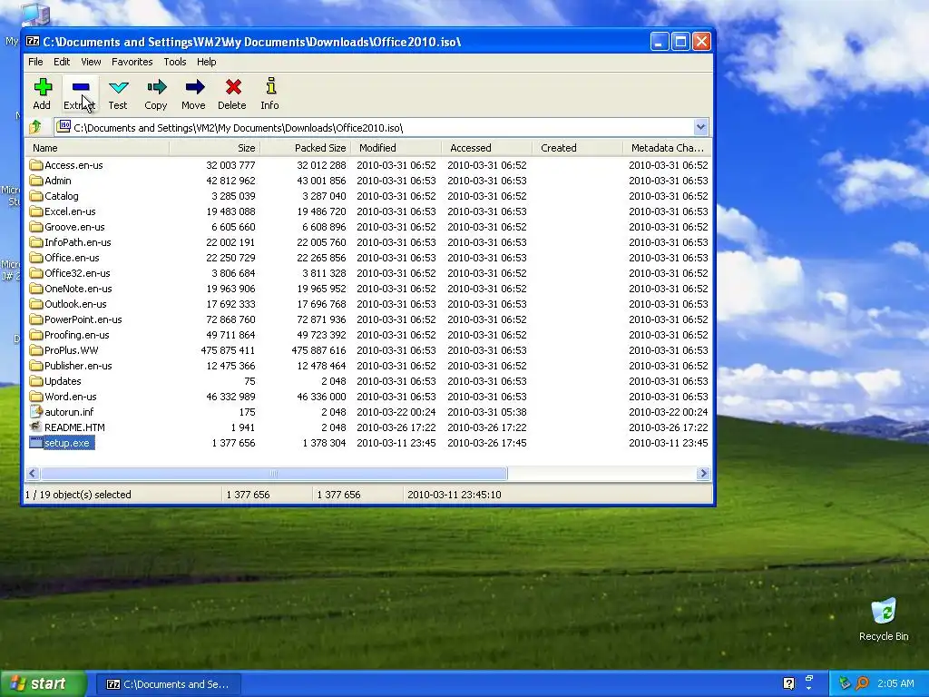This screenshot has width=929, height=697.
Task: Select the InfoPath.en-us folder icon
Action: [x=36, y=241]
